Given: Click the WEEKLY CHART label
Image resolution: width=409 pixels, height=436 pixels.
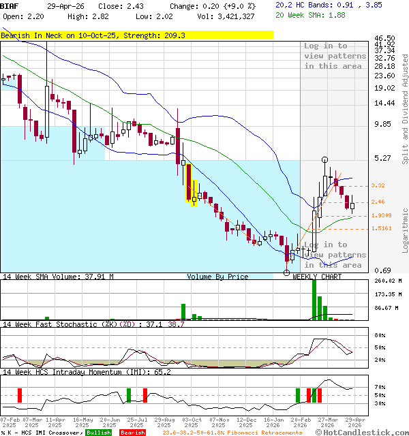Looking at the screenshot, I should click(317, 277).
